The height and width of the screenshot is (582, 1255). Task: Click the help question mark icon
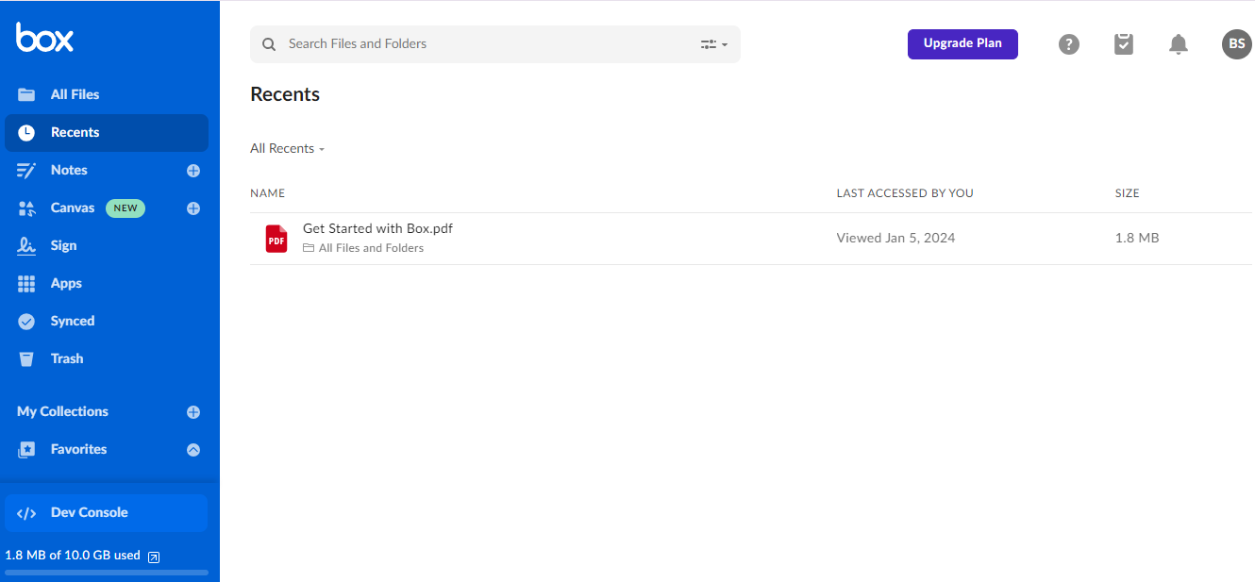tap(1068, 43)
